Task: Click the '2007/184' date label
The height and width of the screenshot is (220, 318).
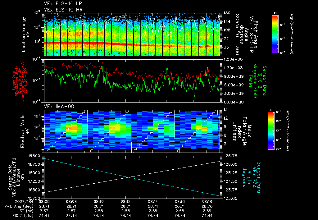Action: [24, 202]
